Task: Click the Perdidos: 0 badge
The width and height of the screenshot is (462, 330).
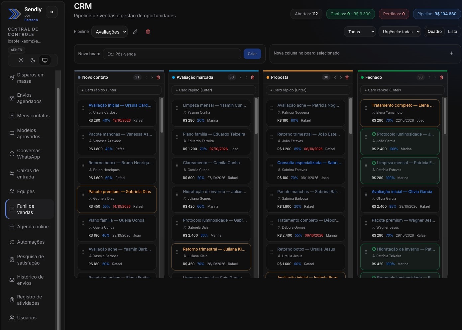Action: pos(394,14)
